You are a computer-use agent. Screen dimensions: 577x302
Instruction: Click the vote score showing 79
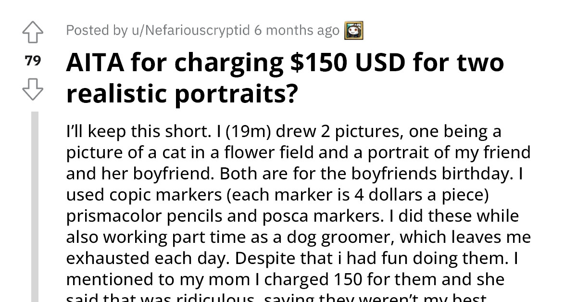point(32,61)
